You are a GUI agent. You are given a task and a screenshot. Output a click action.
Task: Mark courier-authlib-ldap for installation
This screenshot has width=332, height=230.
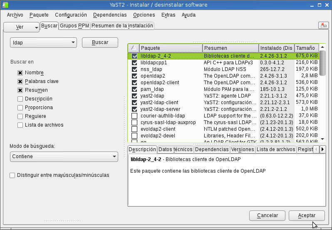134,116
